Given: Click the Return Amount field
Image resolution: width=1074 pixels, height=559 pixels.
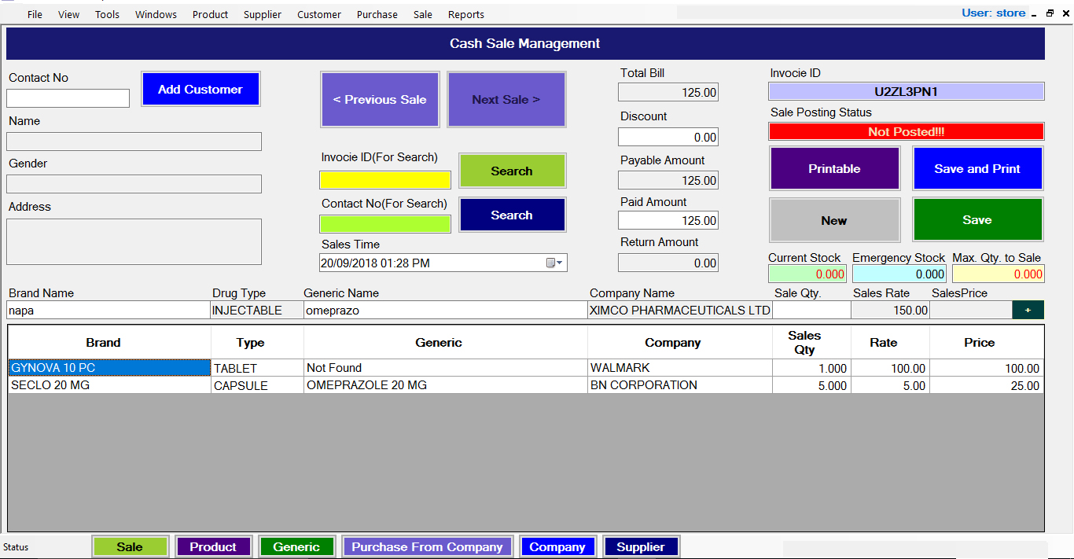Looking at the screenshot, I should [668, 263].
